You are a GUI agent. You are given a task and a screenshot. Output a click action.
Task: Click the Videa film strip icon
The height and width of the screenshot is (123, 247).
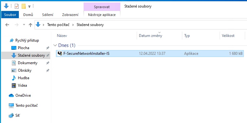[x=14, y=85]
